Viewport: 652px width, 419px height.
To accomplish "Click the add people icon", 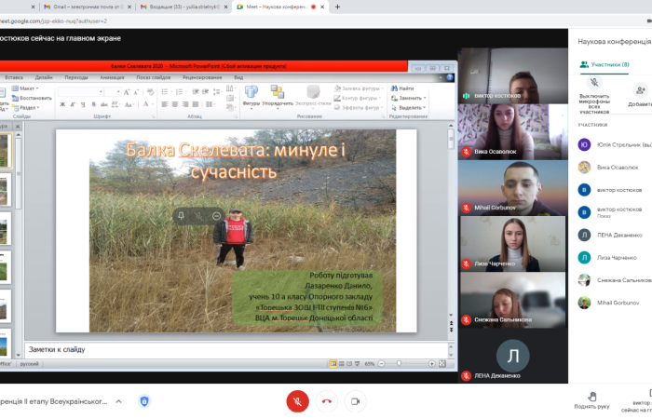I will click(x=639, y=89).
